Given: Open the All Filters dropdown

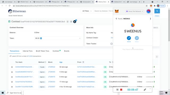Looking at the screenshot, I should pos(87,11).
